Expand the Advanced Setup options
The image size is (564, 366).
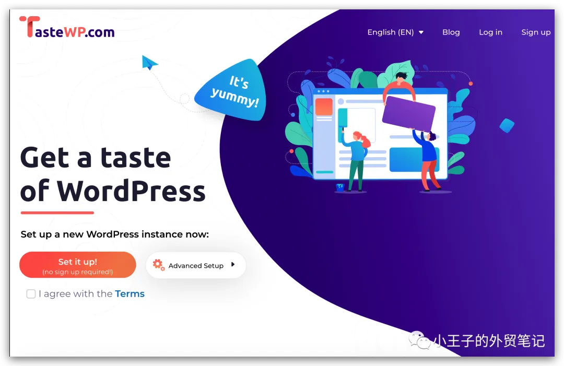(x=196, y=265)
